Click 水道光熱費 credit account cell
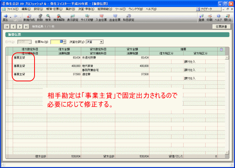 click(98, 58)
